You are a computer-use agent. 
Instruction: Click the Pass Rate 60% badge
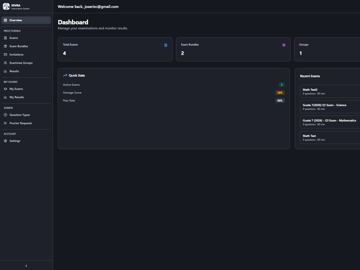(x=280, y=100)
